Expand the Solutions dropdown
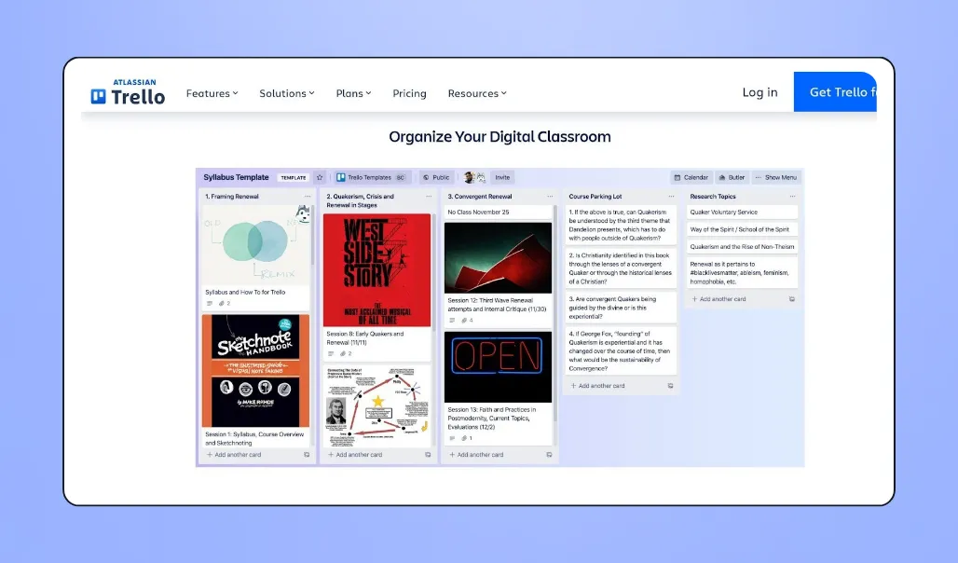Screen dimensions: 958x563 pos(286,93)
